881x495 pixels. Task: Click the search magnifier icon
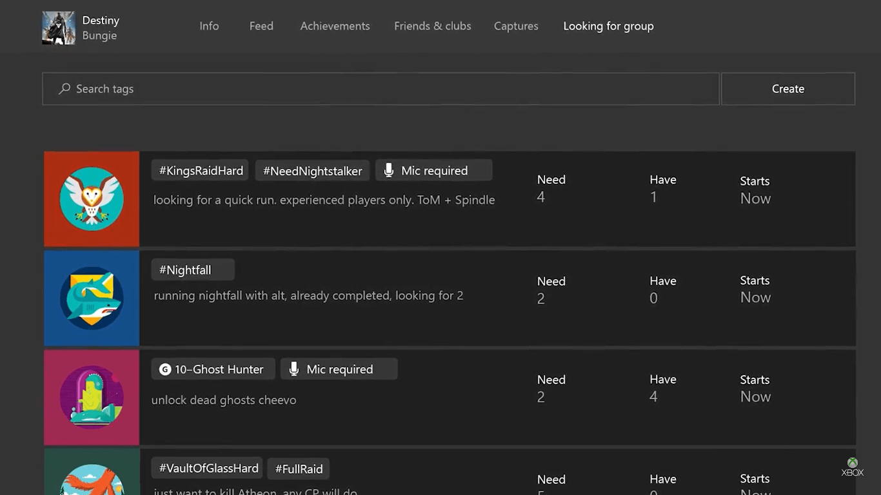click(64, 89)
